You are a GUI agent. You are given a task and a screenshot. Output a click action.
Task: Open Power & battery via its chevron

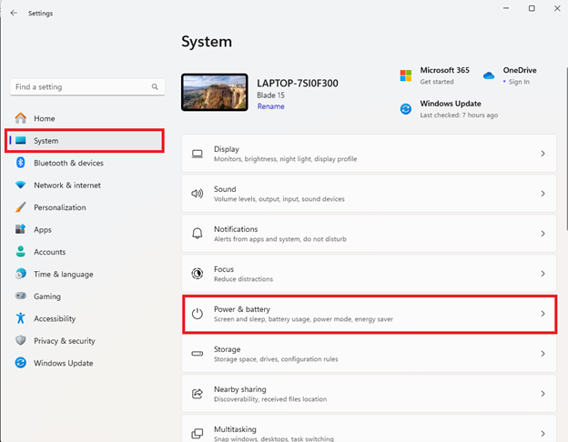point(543,314)
